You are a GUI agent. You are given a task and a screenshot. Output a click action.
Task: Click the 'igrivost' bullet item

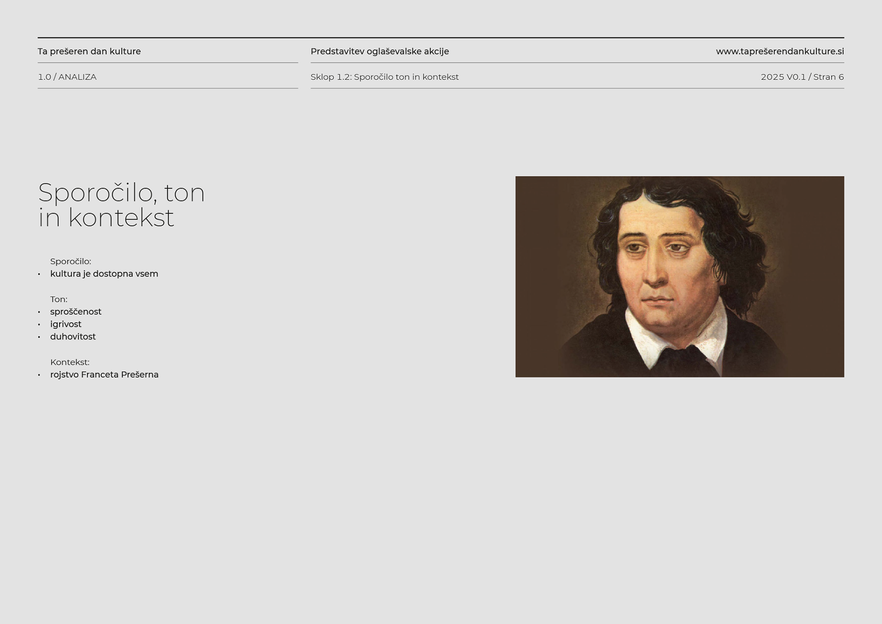[x=66, y=324]
